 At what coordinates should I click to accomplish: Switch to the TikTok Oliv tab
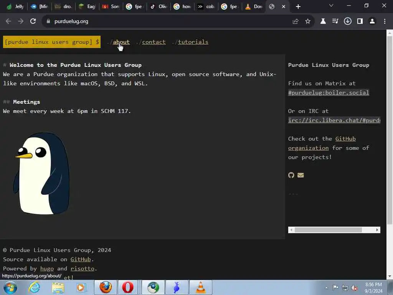(159, 7)
